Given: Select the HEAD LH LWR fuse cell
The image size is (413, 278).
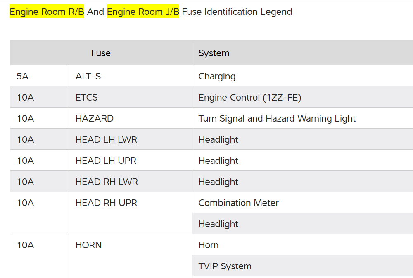Looking at the screenshot, I should (106, 139).
